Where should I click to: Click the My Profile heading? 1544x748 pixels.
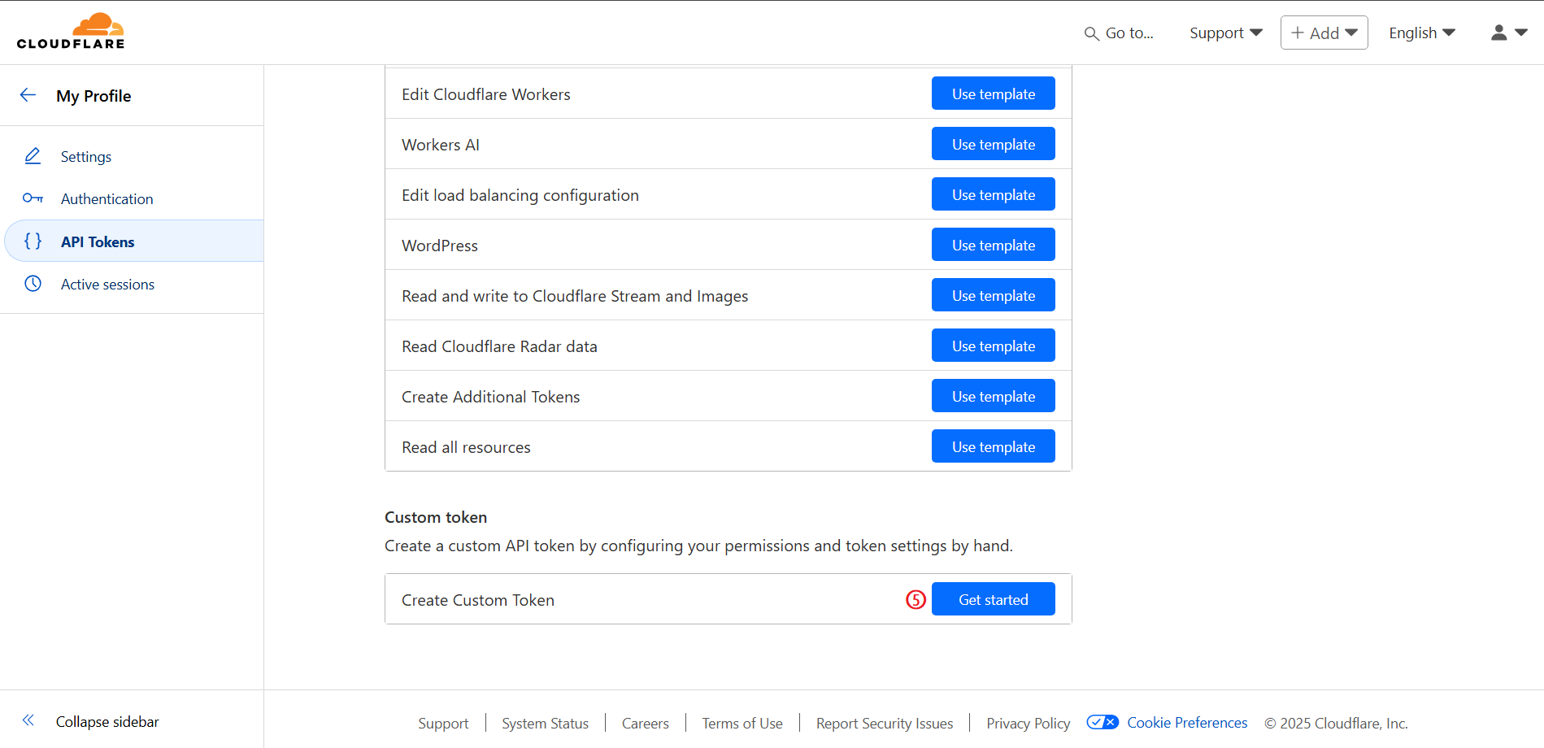(x=94, y=96)
